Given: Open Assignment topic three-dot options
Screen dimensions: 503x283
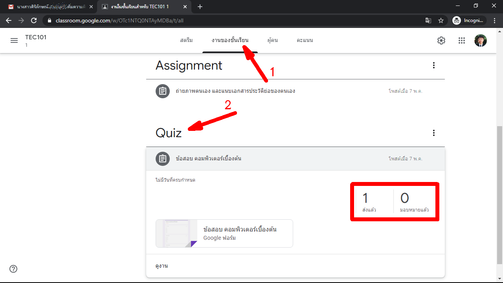Looking at the screenshot, I should [434, 65].
